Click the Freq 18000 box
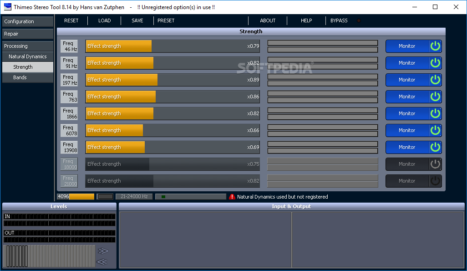This screenshot has width=467, height=271. tap(69, 164)
